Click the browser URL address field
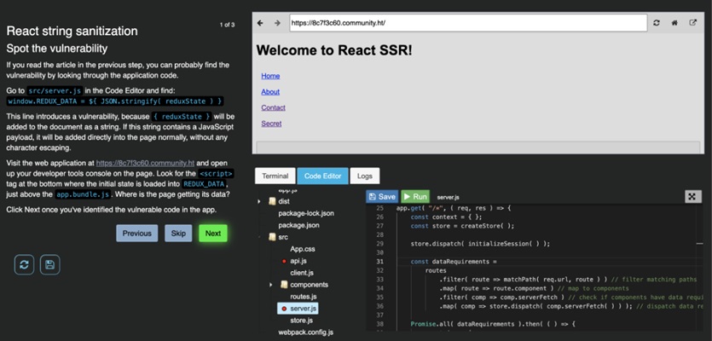The width and height of the screenshot is (712, 341). tap(468, 23)
